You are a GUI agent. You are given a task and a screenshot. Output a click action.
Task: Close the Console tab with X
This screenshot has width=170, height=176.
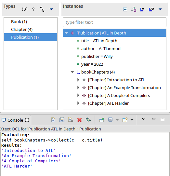pyautogui.click(x=27, y=120)
